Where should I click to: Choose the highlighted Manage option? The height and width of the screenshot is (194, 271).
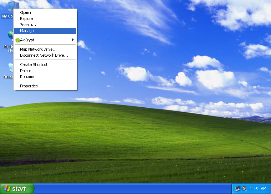coord(27,31)
